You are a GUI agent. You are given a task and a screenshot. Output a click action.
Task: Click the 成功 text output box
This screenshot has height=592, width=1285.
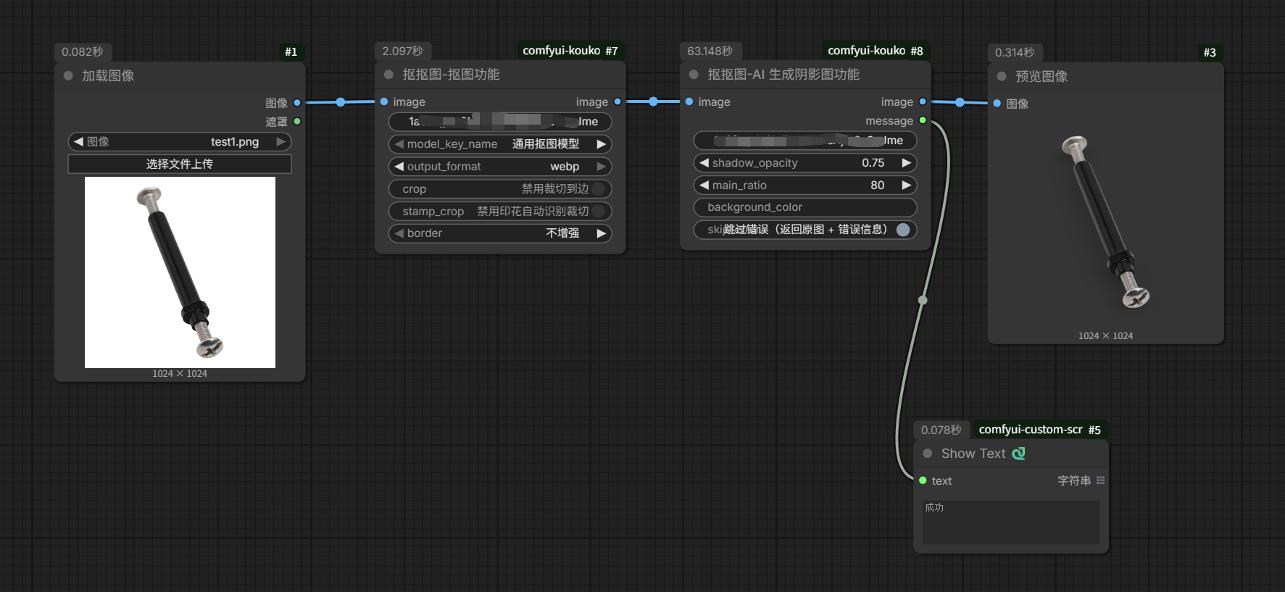(x=1010, y=522)
